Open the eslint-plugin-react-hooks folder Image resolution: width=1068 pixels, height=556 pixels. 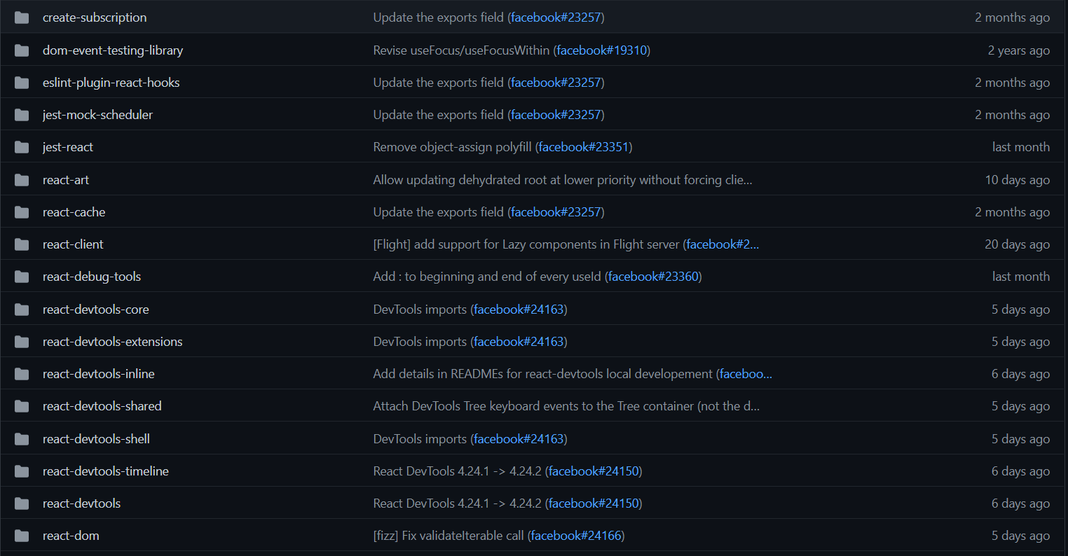click(x=111, y=83)
